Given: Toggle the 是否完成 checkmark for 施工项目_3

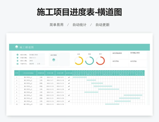Looking at the screenshot, I should (69, 83).
